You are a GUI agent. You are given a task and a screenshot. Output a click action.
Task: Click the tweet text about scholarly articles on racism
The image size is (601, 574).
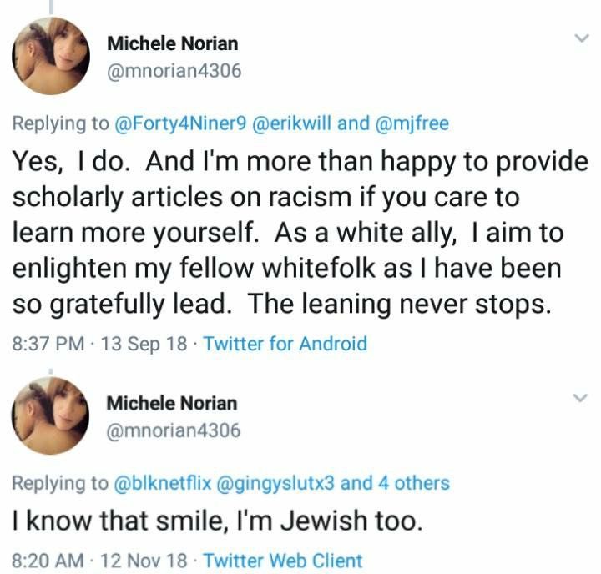[292, 234]
